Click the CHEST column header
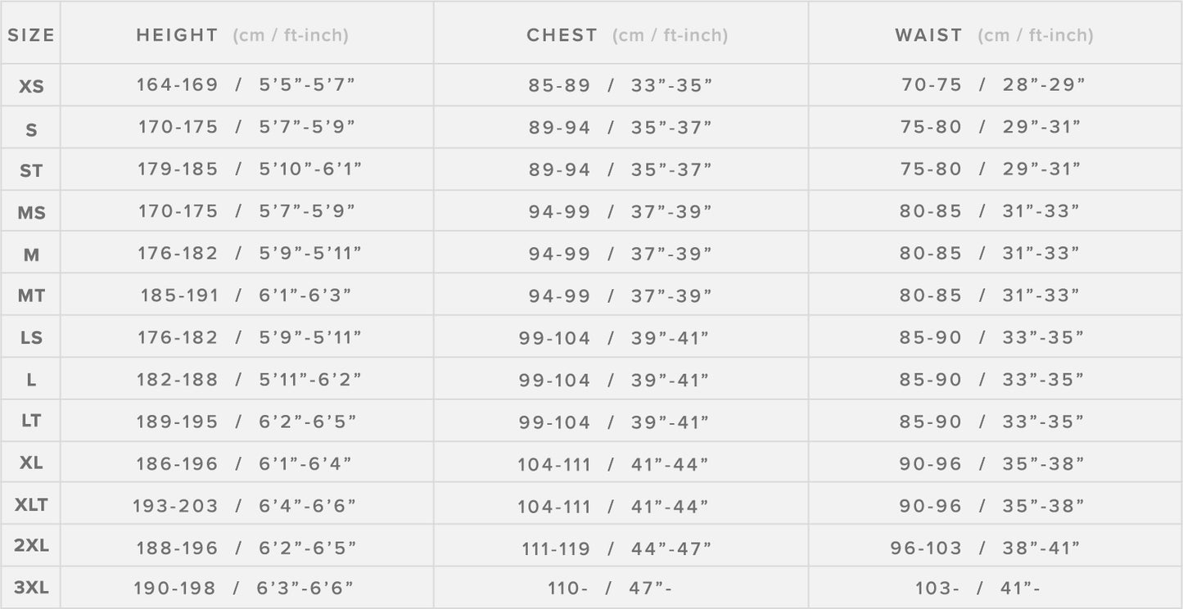 (562, 35)
